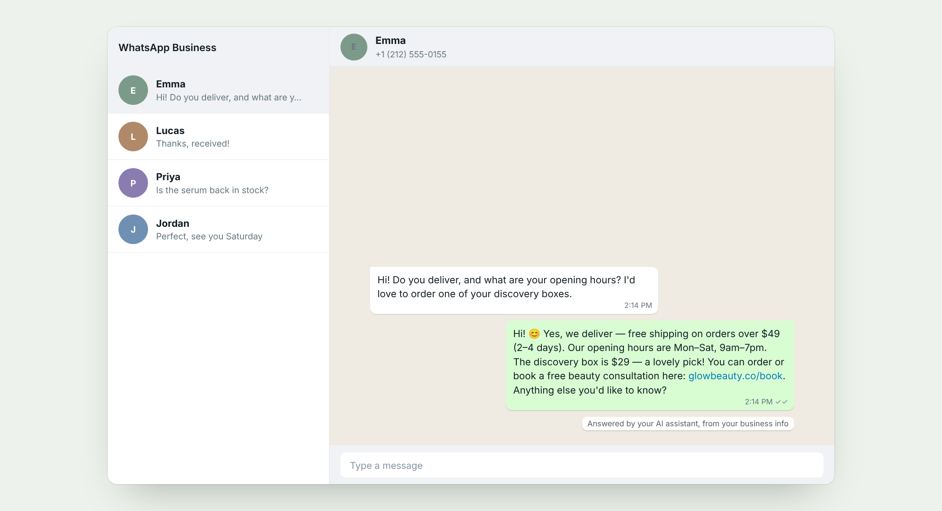Screen dimensions: 942x511
Task: Click the smiley emoji in the reply
Action: [534, 334]
